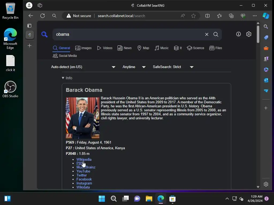Switch to the Videos tab
Screen dimensions: 274x205
105,48
